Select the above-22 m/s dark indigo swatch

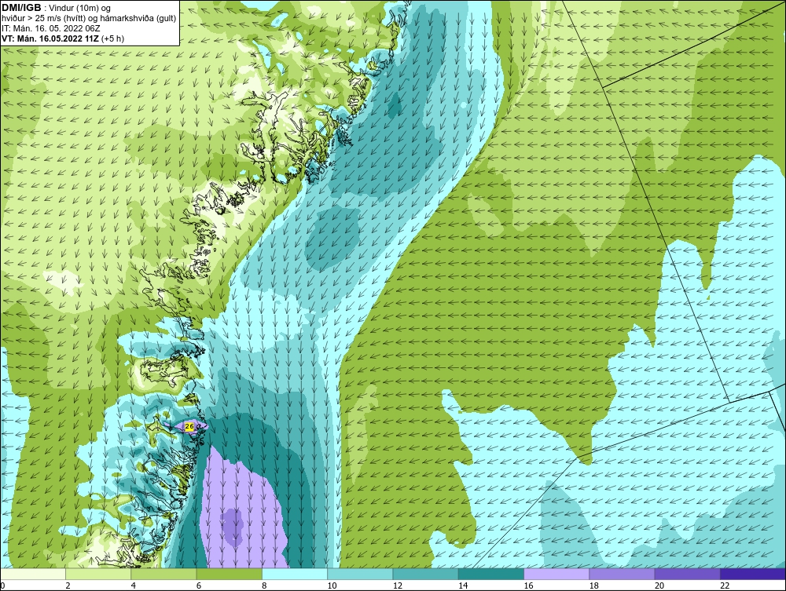click(753, 574)
